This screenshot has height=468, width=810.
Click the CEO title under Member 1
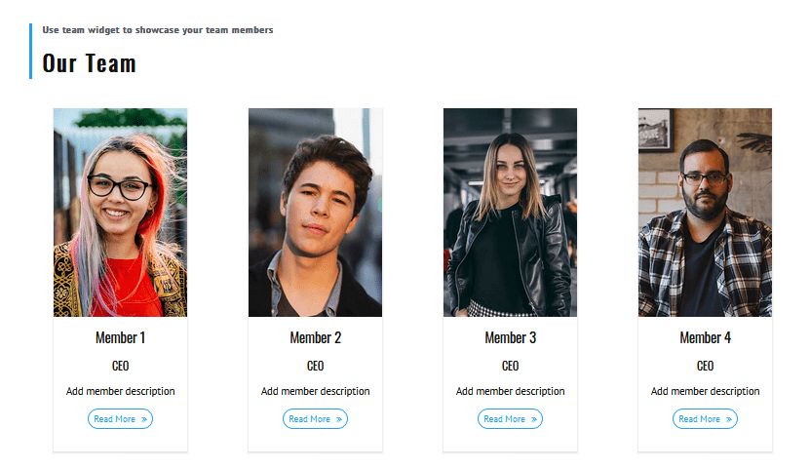tap(120, 366)
